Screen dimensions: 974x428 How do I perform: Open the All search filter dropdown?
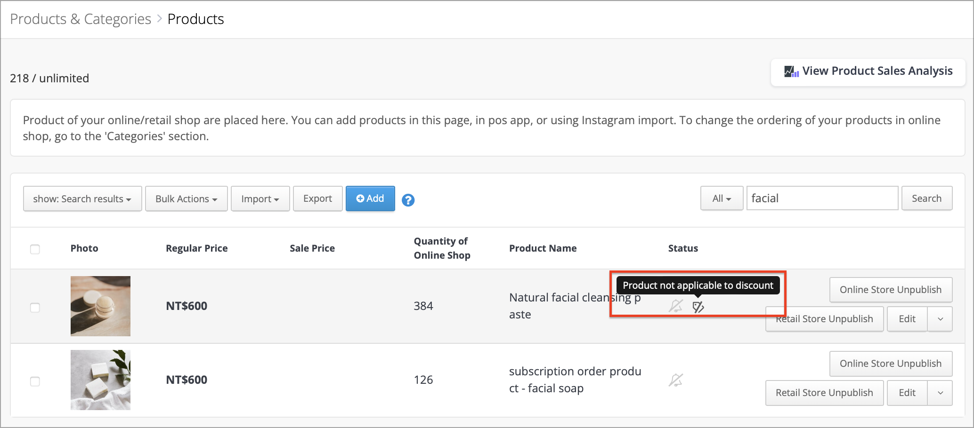point(722,198)
